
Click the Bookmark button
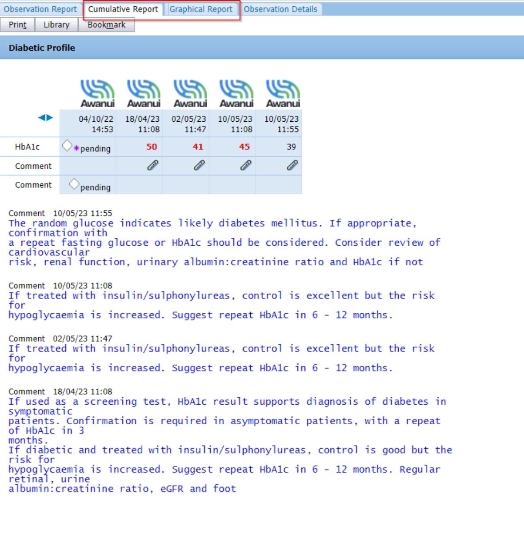point(107,25)
